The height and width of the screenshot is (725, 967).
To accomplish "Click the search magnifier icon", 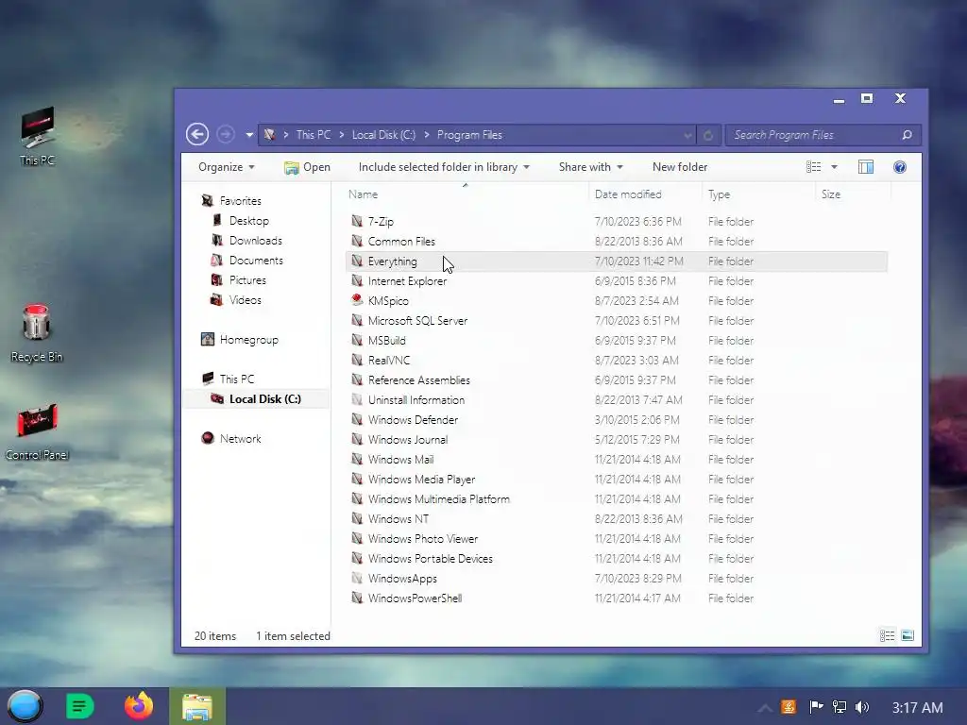I will pyautogui.click(x=907, y=134).
